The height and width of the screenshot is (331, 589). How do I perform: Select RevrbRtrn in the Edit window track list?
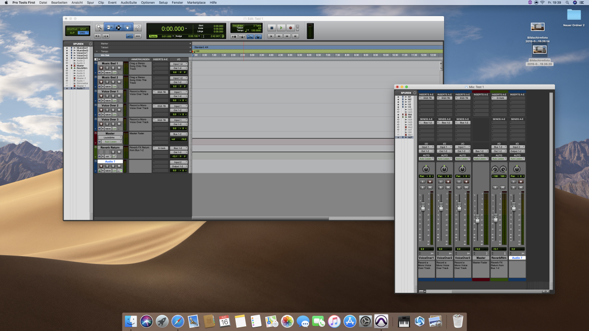(82, 68)
